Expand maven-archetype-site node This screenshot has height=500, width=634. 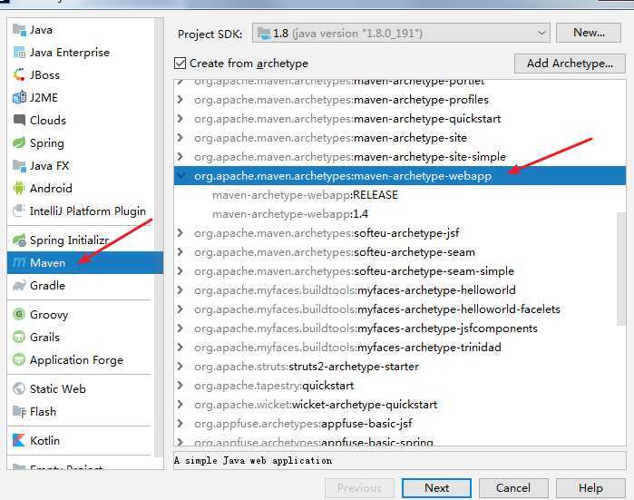(180, 138)
